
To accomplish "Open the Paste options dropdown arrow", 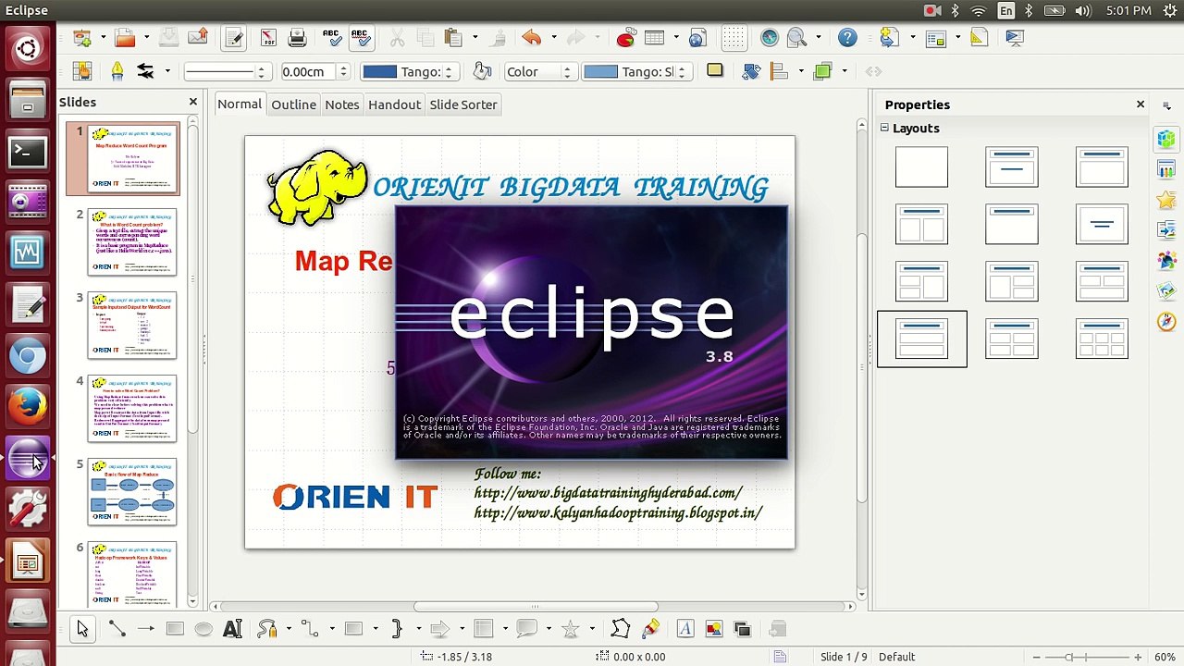I will 475,38.
